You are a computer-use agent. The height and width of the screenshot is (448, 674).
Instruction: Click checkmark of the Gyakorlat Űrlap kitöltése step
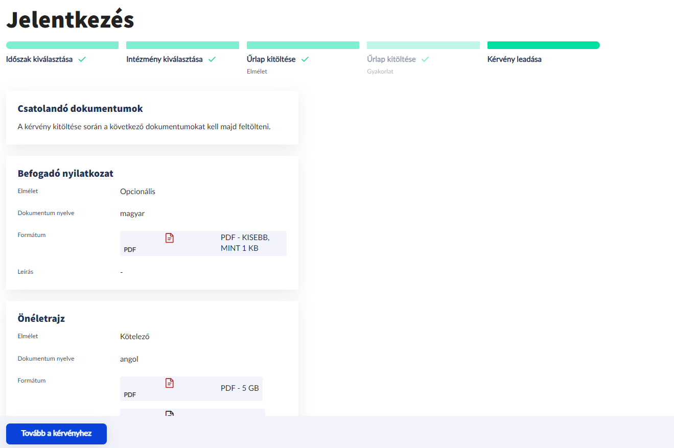(425, 59)
